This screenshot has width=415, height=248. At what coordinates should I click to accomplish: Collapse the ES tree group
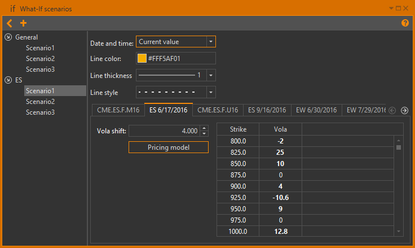(8, 80)
